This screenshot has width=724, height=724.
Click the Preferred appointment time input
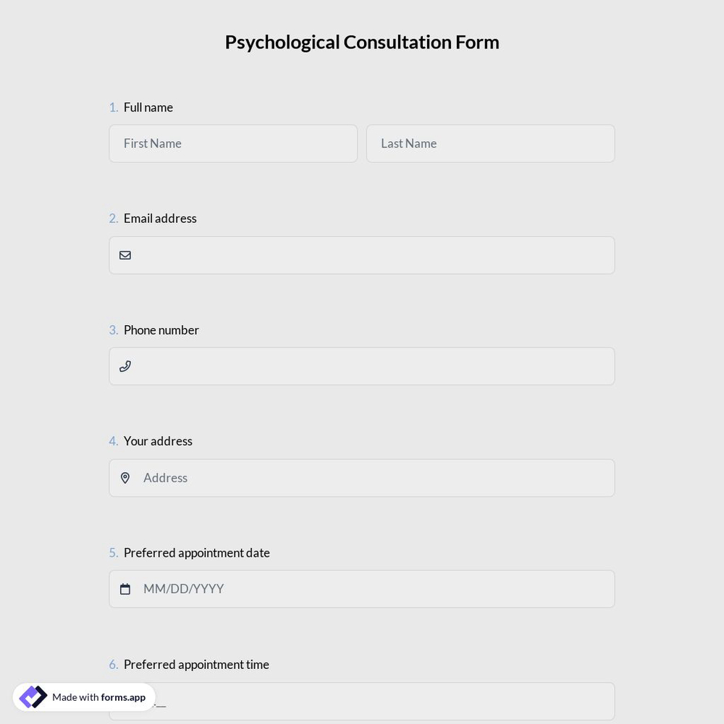(x=362, y=701)
